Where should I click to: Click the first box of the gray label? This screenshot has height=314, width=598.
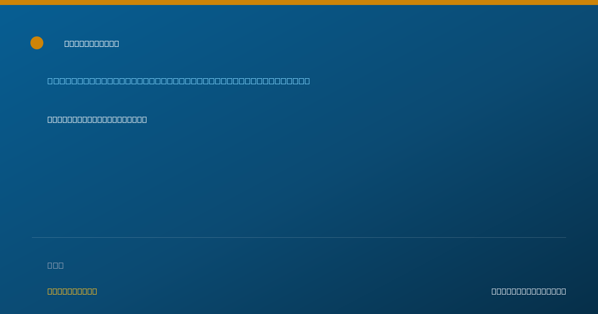[50, 265]
